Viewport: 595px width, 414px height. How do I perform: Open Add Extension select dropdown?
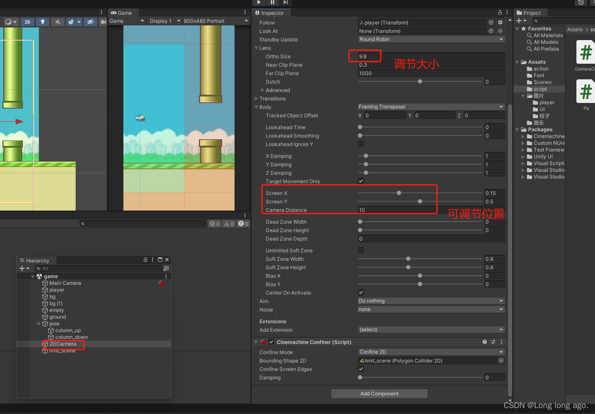pyautogui.click(x=431, y=330)
